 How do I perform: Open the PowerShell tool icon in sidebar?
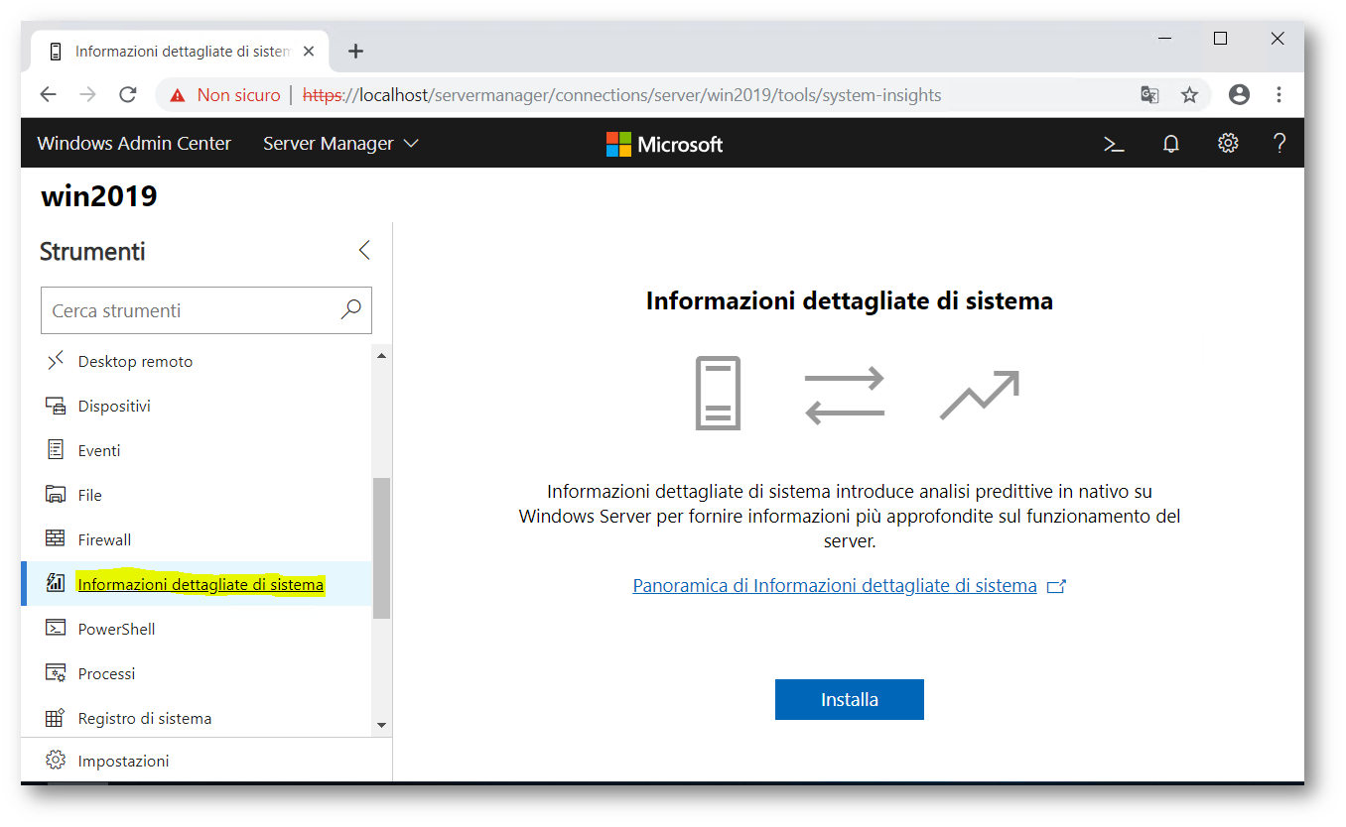[56, 629]
